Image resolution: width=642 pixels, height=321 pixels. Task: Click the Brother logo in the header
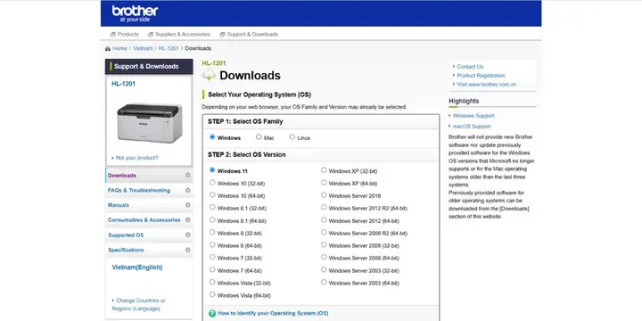(x=136, y=13)
